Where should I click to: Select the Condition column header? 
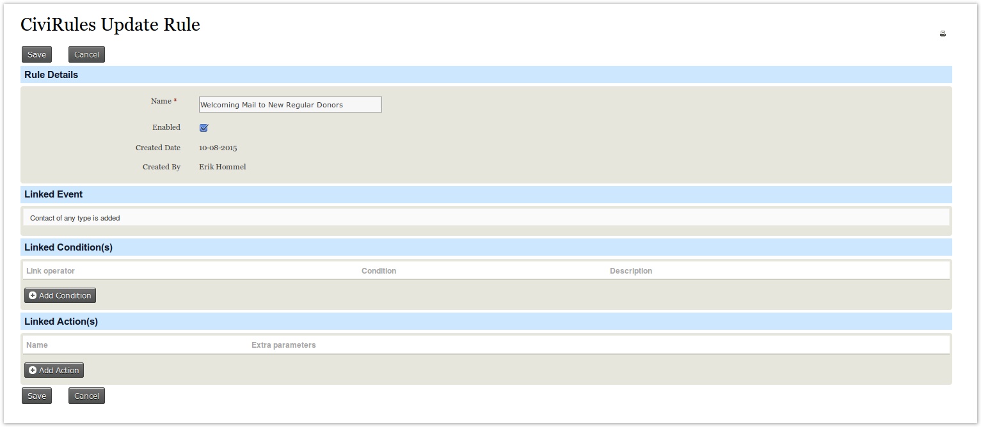click(x=379, y=271)
